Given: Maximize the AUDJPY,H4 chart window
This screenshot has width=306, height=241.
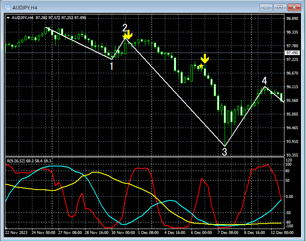Looking at the screenshot, I should [280, 7].
